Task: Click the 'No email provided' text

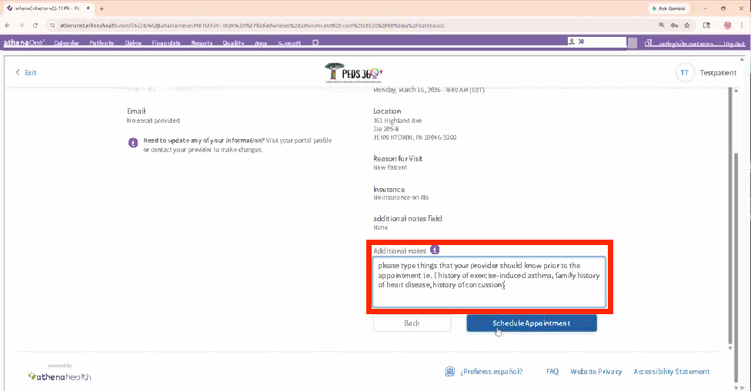Action: click(153, 121)
